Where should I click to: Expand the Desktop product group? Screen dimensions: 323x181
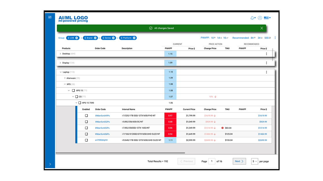[60, 54]
